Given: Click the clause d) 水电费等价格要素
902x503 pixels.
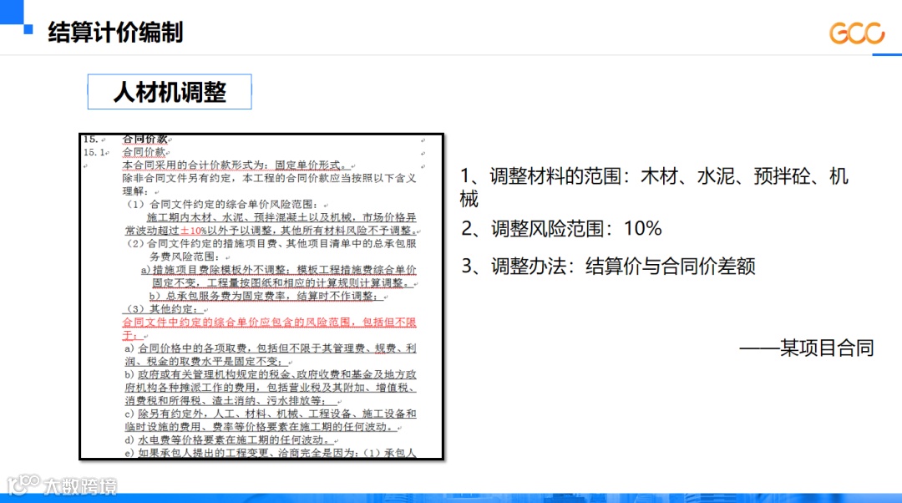Looking at the screenshot, I should (x=231, y=439).
